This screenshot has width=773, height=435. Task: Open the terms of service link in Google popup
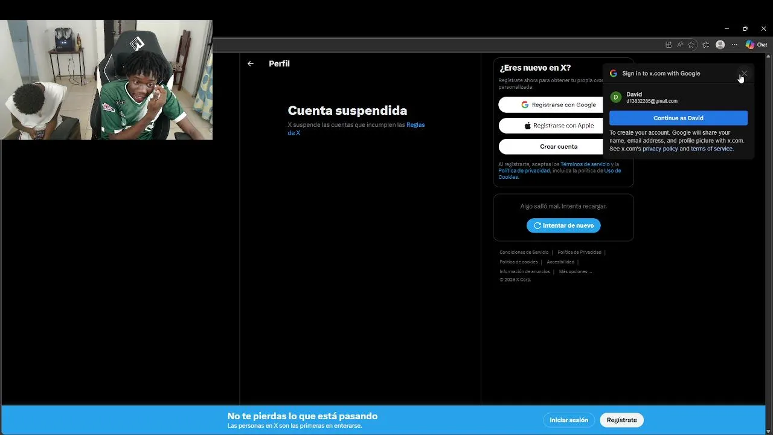point(711,149)
